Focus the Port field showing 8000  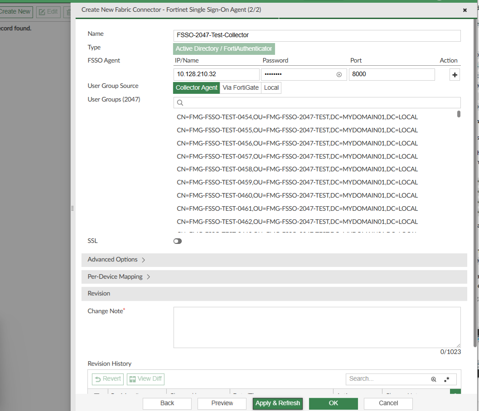click(x=392, y=74)
